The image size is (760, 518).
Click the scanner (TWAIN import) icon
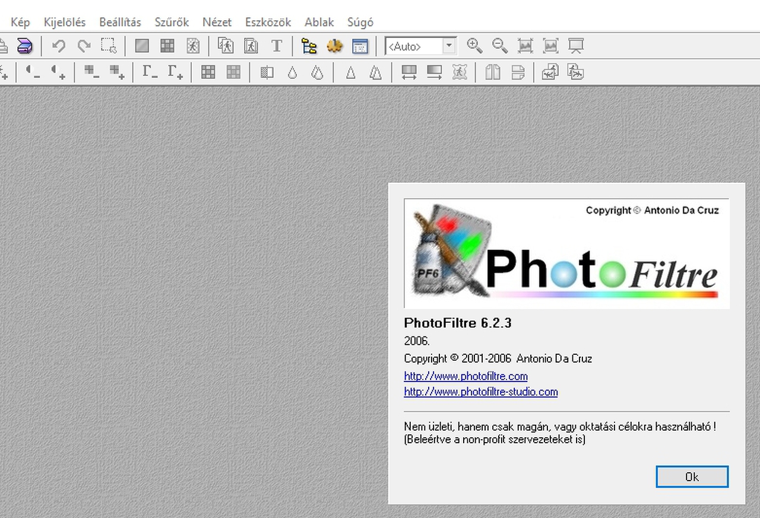pos(25,46)
